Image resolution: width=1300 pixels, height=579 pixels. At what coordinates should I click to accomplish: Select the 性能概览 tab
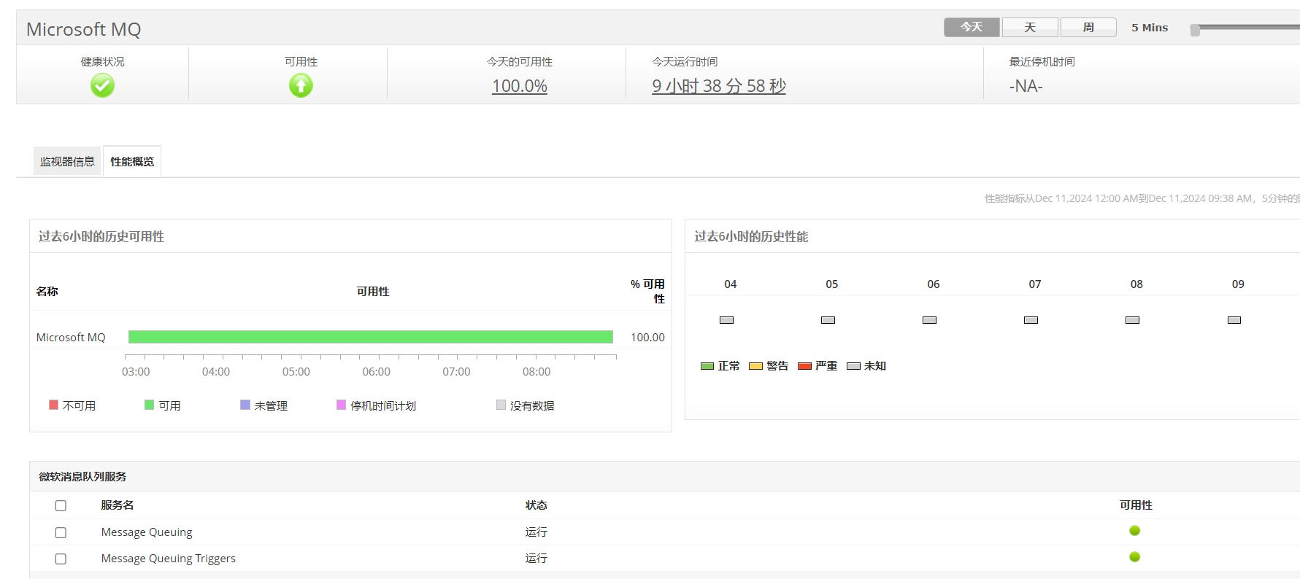pos(132,162)
